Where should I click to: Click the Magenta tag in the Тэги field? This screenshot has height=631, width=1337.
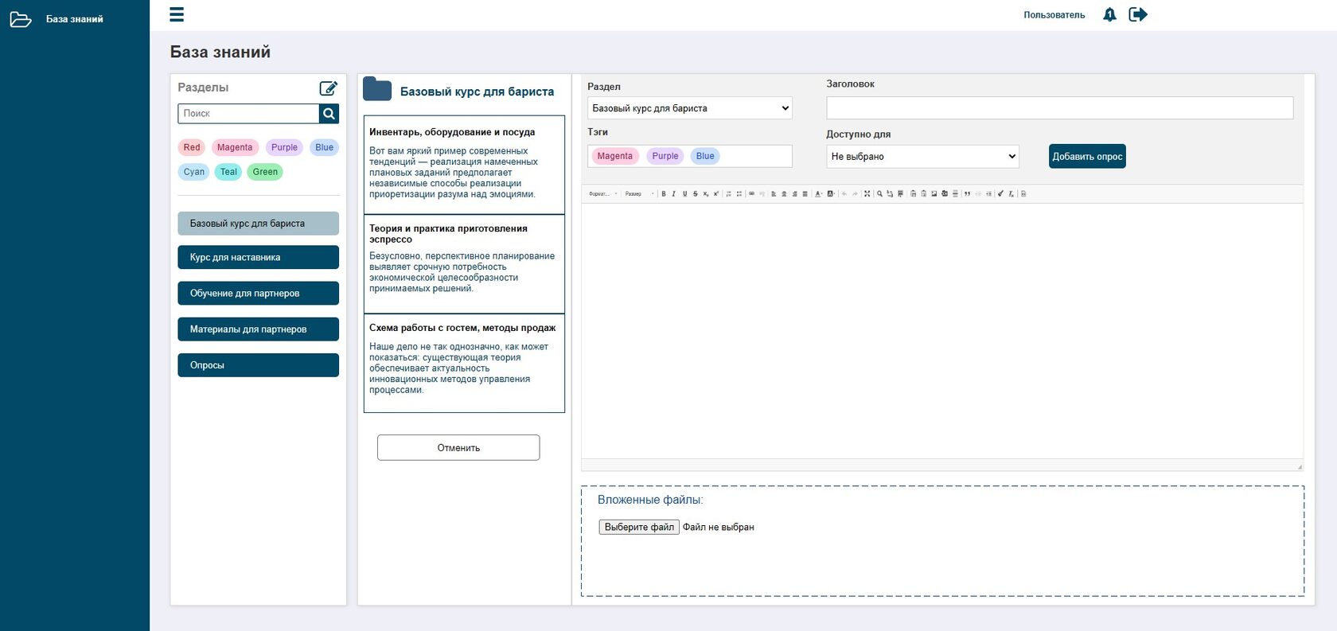615,156
